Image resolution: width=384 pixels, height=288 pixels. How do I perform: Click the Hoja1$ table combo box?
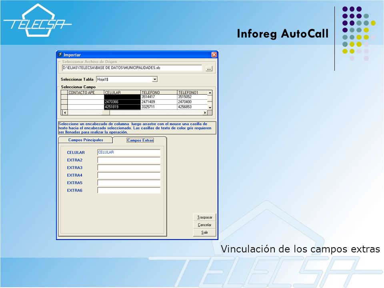point(127,79)
